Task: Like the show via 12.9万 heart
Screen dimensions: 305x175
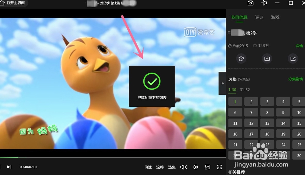Action: (261, 46)
